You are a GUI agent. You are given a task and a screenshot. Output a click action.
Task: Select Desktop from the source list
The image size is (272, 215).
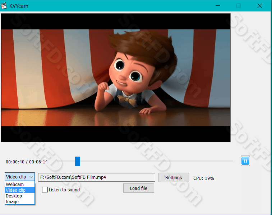tap(20, 196)
